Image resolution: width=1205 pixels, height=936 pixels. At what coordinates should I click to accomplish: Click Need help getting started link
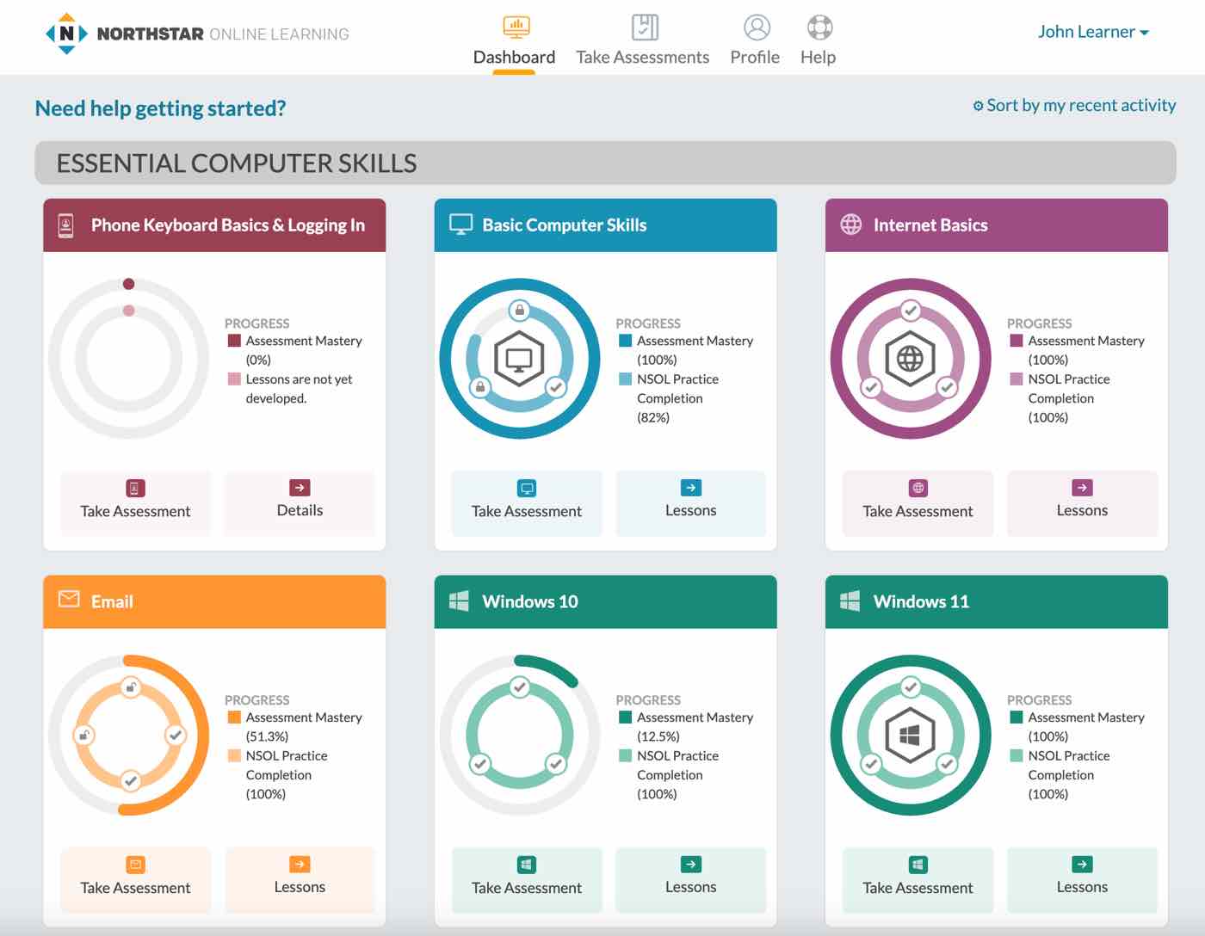pyautogui.click(x=160, y=108)
